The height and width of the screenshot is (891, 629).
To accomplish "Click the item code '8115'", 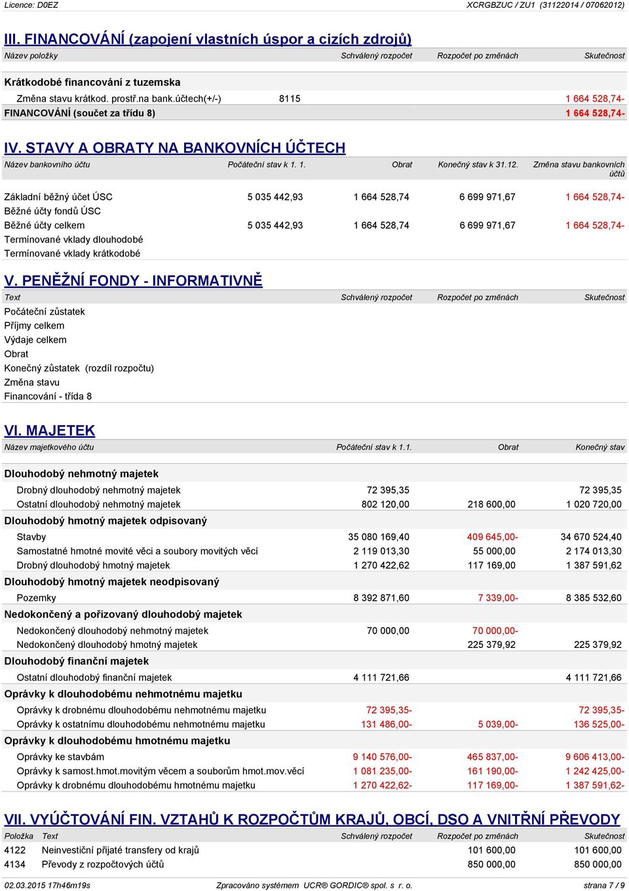I will (x=290, y=99).
